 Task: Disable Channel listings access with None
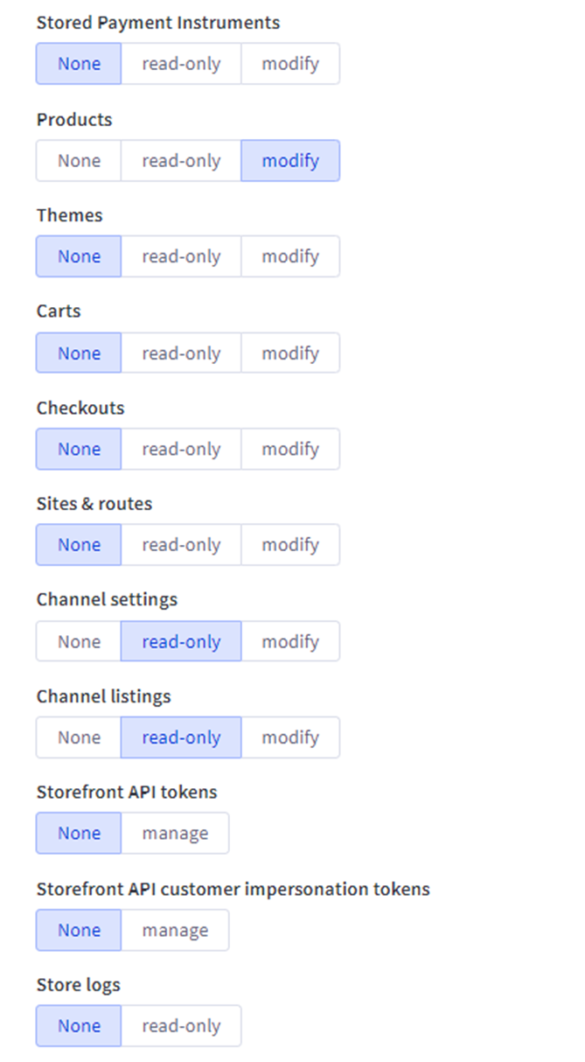pyautogui.click(x=79, y=737)
